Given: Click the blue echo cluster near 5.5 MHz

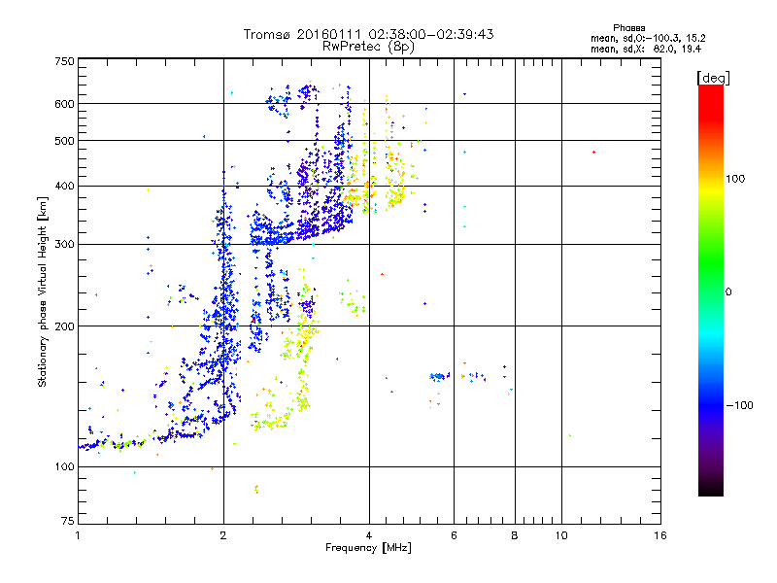Looking at the screenshot, I should click(439, 377).
